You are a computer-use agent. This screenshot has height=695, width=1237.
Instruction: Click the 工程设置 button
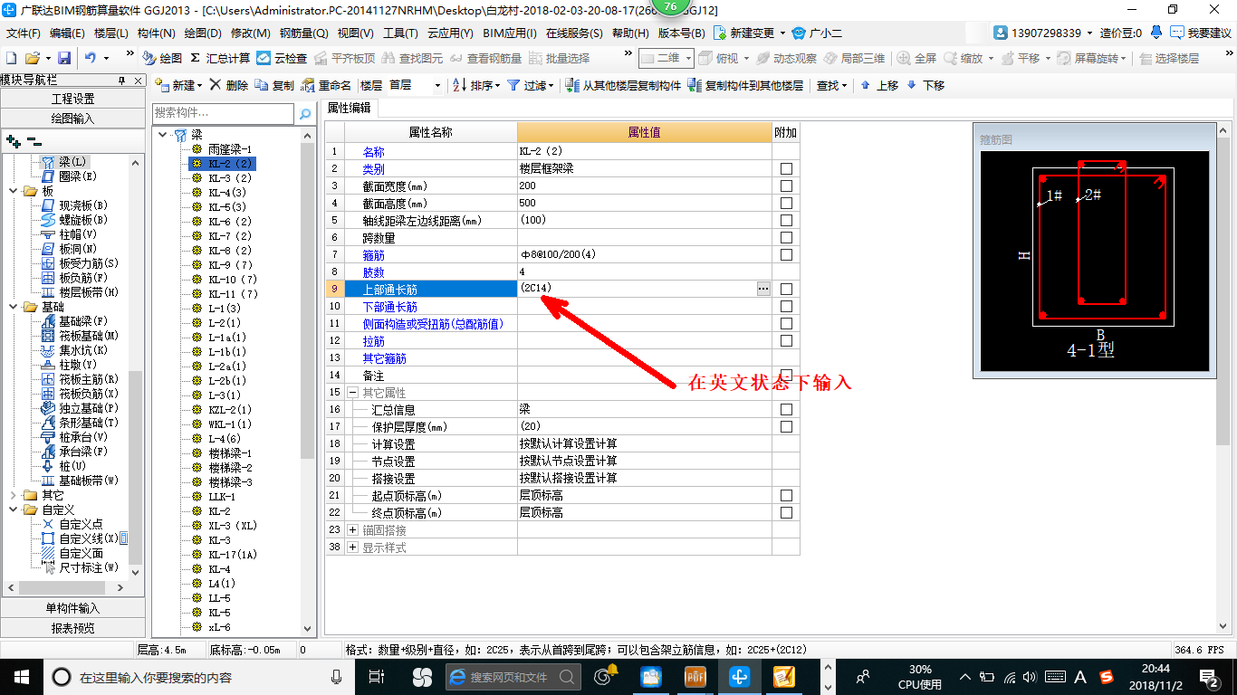(72, 99)
